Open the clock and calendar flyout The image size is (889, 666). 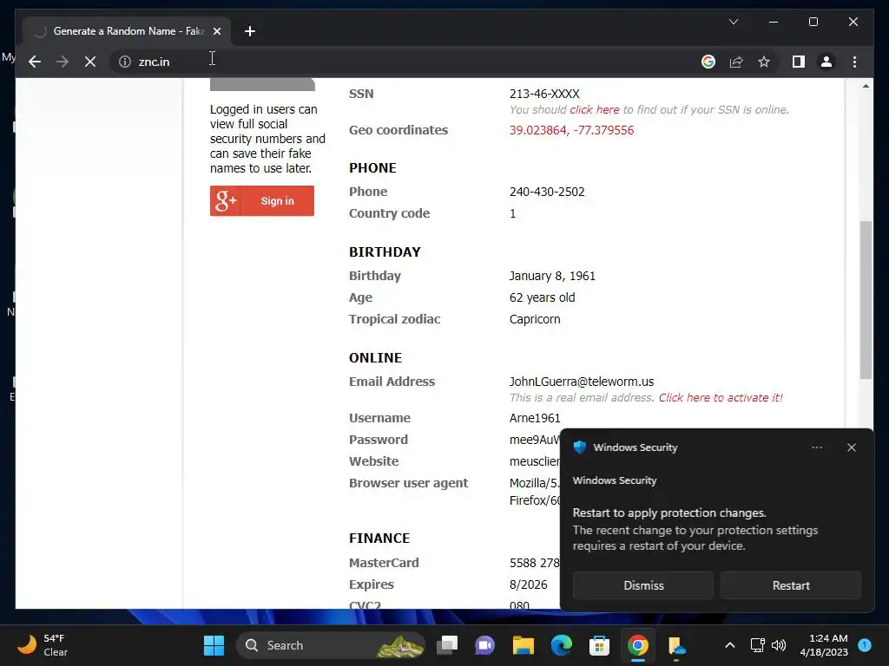pyautogui.click(x=824, y=645)
